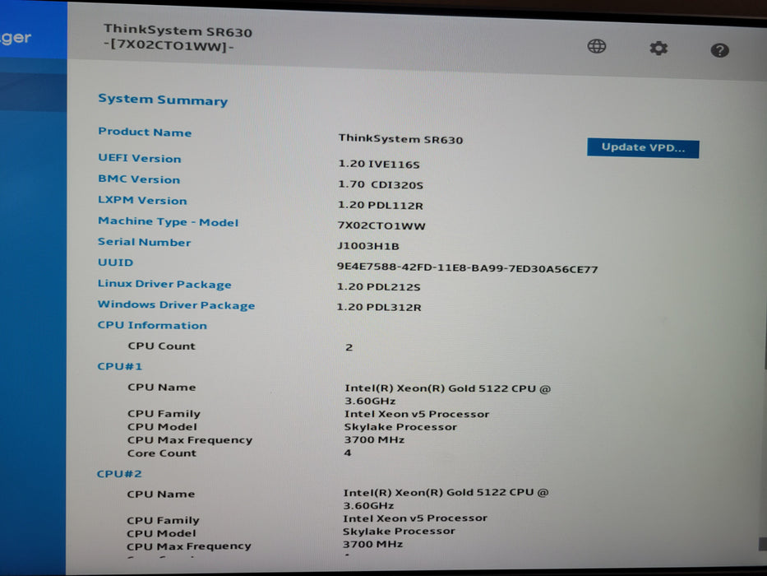Click the Update VPD... button

643,148
